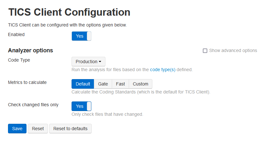Click the Metrics to calculate label
Screen dimensions: 275x141
click(27, 82)
